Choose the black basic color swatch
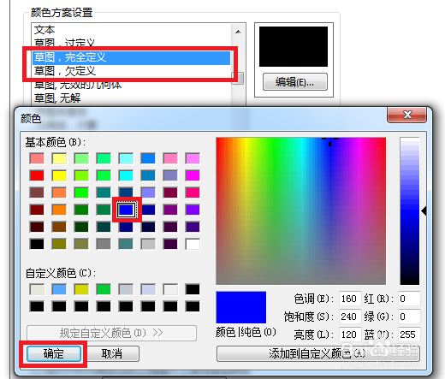This screenshot has height=379, width=445. point(37,244)
